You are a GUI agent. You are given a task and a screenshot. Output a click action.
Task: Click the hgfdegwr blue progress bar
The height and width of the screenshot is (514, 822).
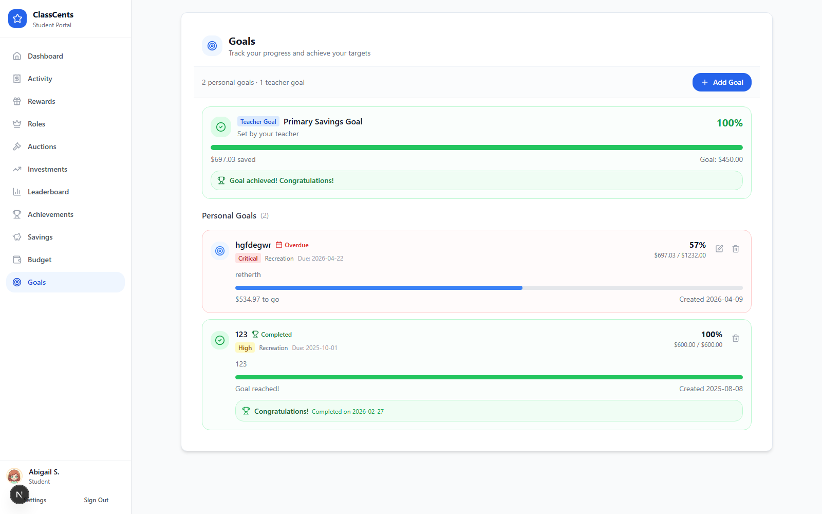point(379,288)
